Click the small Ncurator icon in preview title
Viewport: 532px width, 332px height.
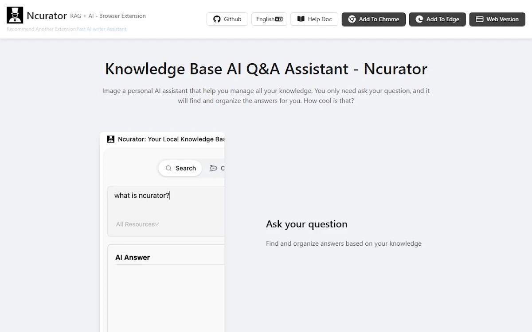point(111,139)
